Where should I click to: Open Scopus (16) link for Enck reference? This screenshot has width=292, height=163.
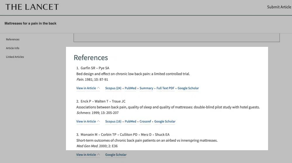113,121
